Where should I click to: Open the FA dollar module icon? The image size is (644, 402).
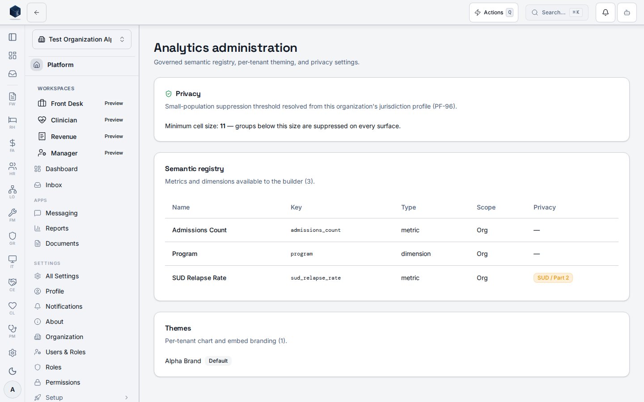pyautogui.click(x=13, y=145)
